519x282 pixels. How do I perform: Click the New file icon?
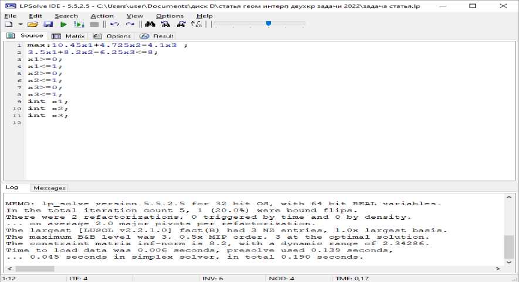pos(9,24)
